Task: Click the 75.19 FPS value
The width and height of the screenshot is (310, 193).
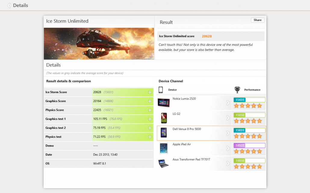Action: (99, 128)
